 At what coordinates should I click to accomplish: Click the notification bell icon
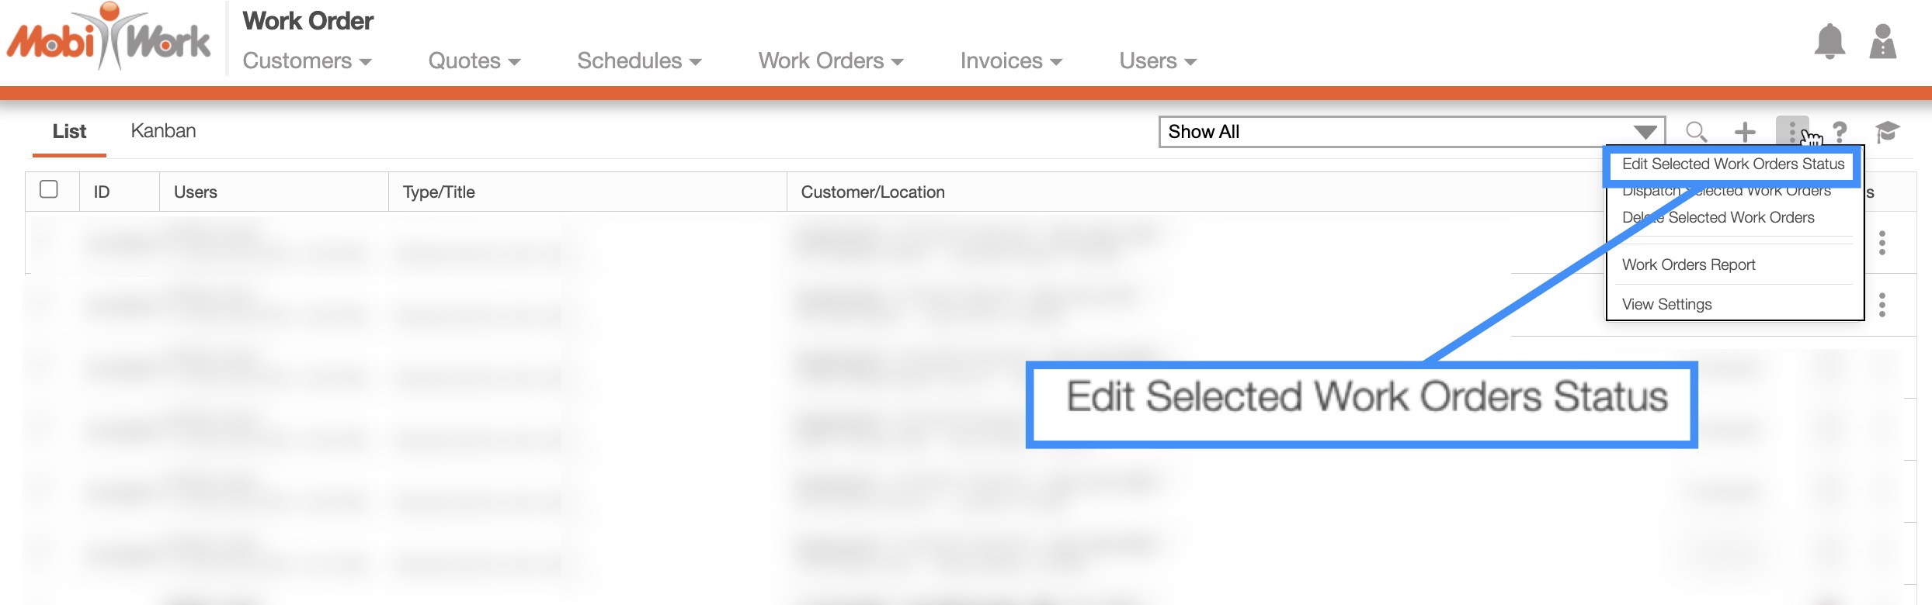tap(1829, 41)
